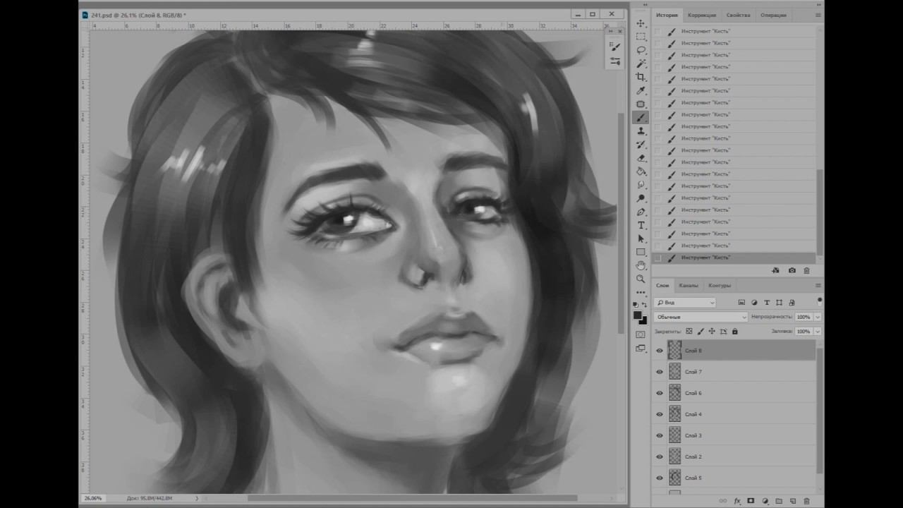
Task: Open the Edit Toolbar three-dots menu
Action: point(641,292)
